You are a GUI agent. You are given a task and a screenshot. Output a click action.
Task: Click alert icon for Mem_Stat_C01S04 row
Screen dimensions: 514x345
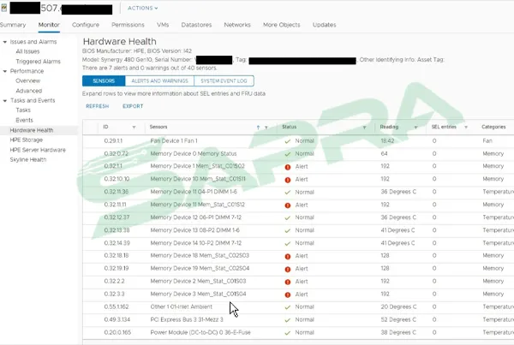pyautogui.click(x=288, y=294)
